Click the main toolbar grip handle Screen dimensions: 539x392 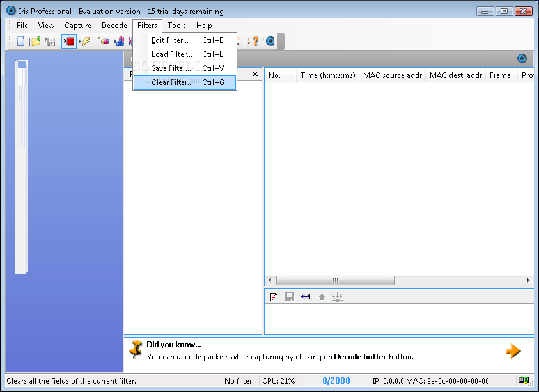point(10,42)
